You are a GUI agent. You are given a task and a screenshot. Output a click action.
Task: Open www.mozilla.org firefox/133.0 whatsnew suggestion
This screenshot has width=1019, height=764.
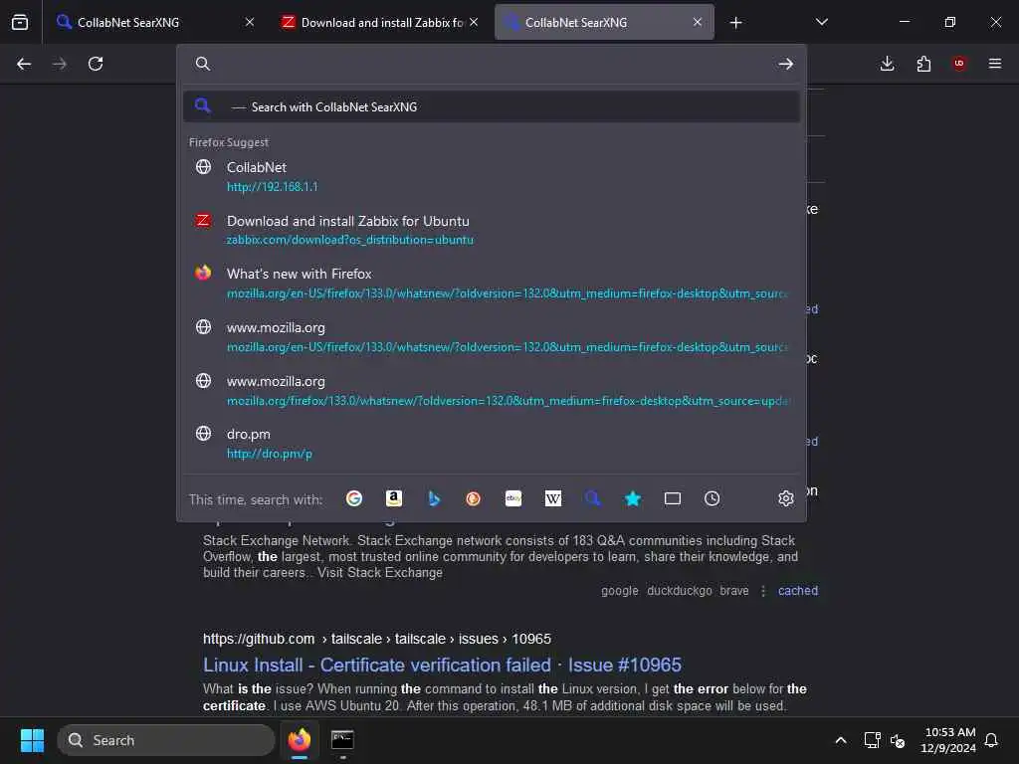click(492, 390)
